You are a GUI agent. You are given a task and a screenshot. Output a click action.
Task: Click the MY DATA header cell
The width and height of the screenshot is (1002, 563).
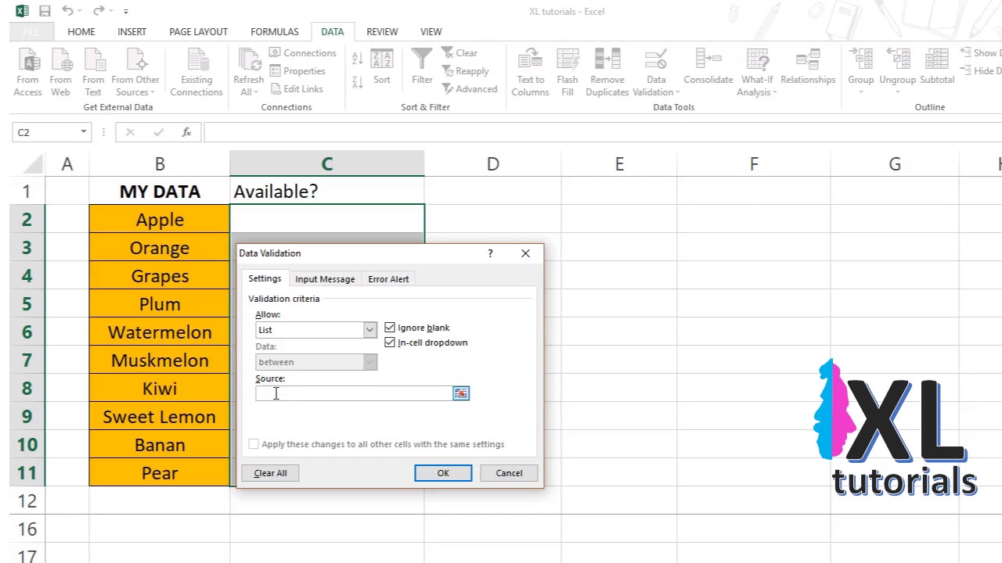tap(160, 192)
